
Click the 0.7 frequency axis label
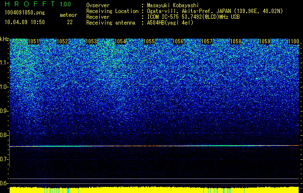point(4,159)
